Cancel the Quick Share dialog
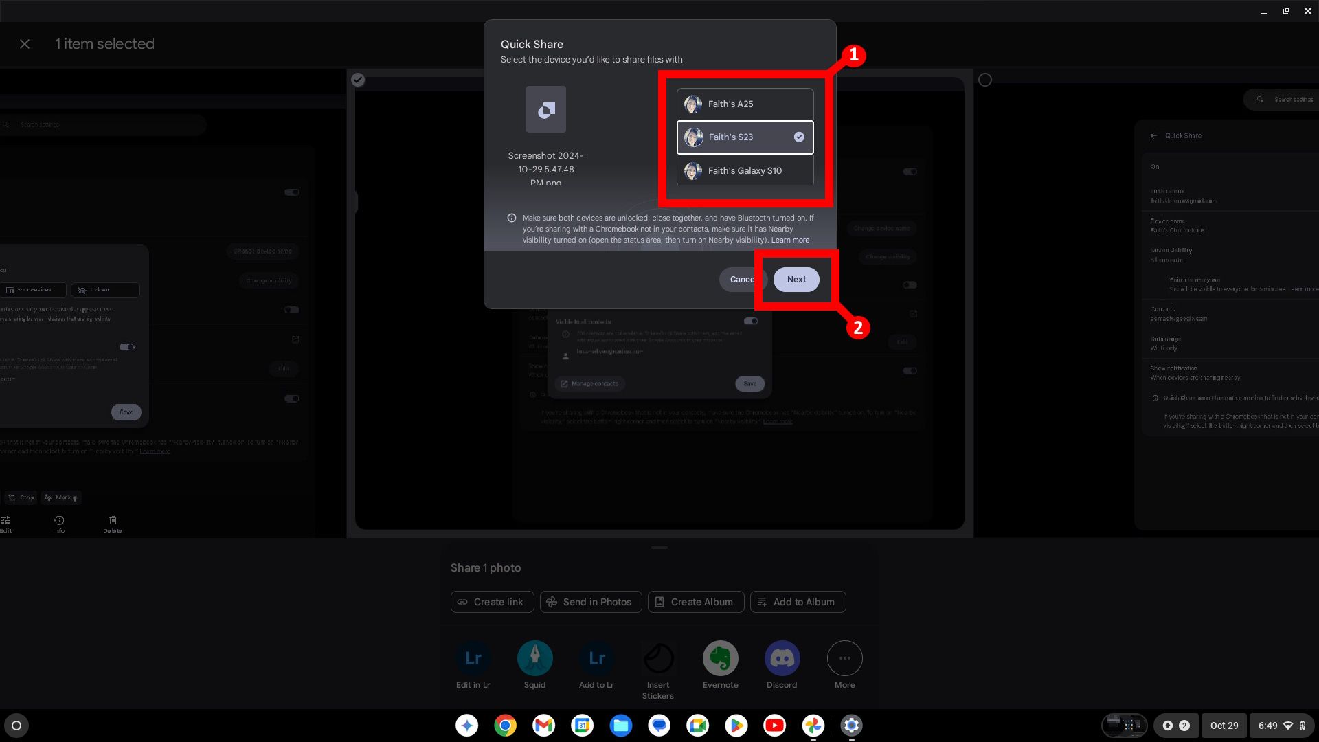Screen dimensions: 1319x742 click(742, 279)
